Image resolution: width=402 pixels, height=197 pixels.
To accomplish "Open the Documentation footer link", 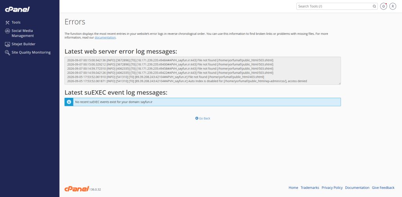I will [357, 188].
